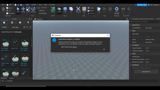This screenshot has width=160, height=90.
Task: Open Toolbox search filter options
Action: coord(30,27)
